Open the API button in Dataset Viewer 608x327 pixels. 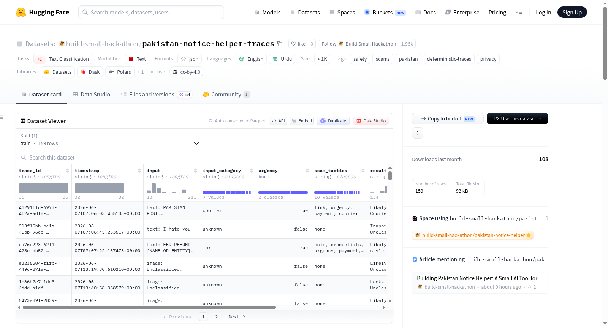point(278,121)
